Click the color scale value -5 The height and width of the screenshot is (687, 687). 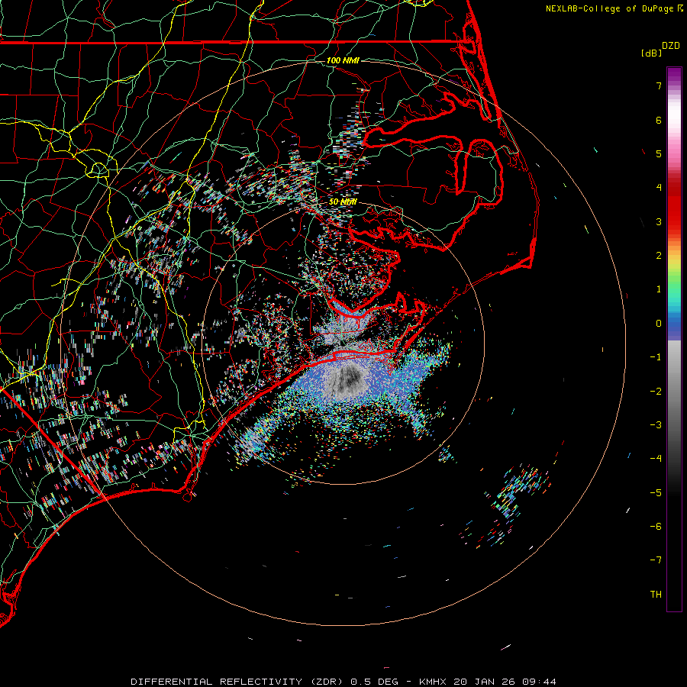656,493
